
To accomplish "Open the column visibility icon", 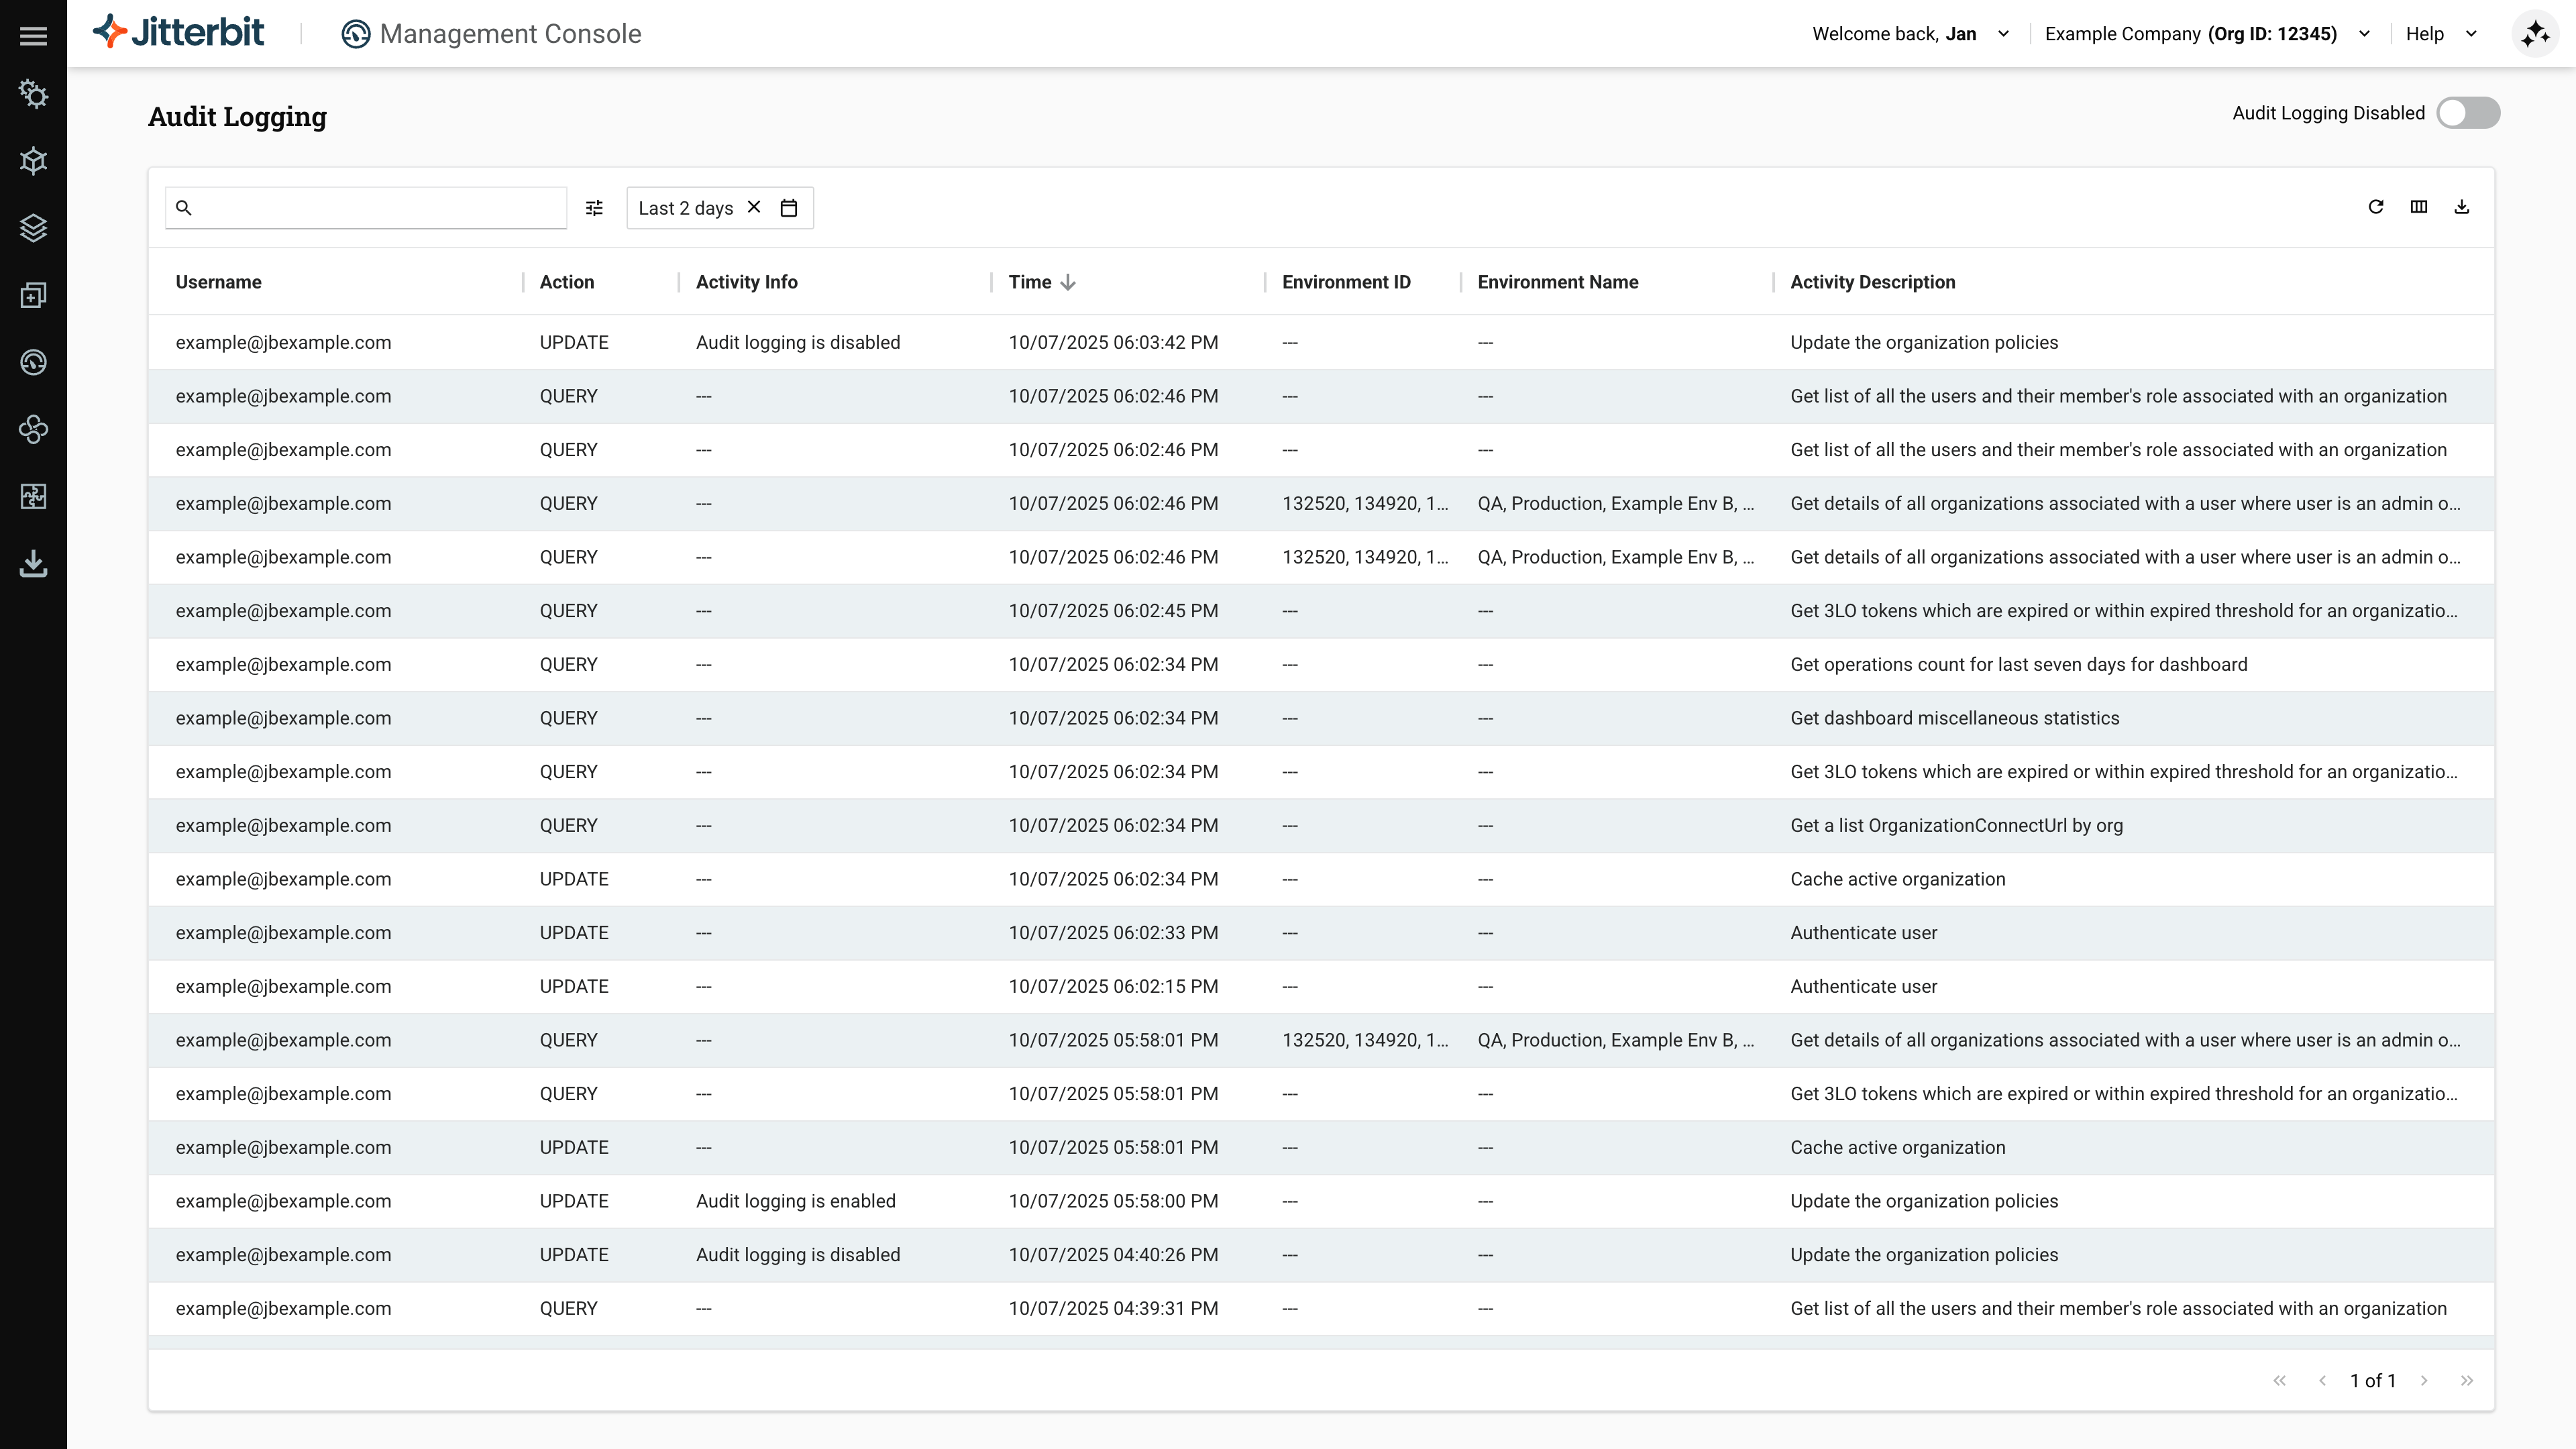I will 2420,207.
